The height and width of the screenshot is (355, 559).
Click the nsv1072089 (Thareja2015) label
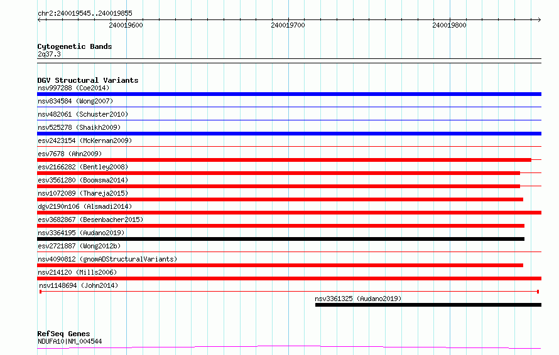[x=83, y=193]
